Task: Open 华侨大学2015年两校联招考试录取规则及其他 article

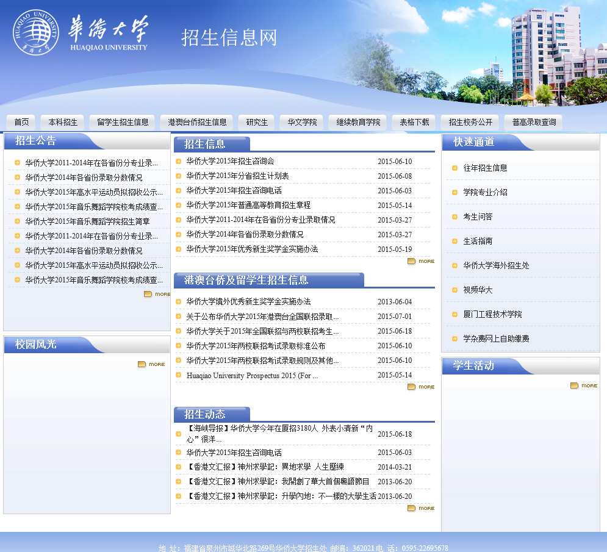Action: pos(262,360)
